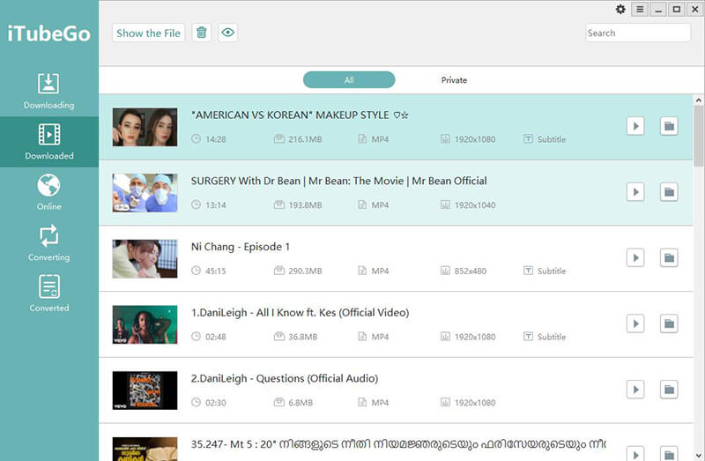Click the DaniLeigh Questions thumbnail
This screenshot has width=705, height=461.
tap(145, 390)
